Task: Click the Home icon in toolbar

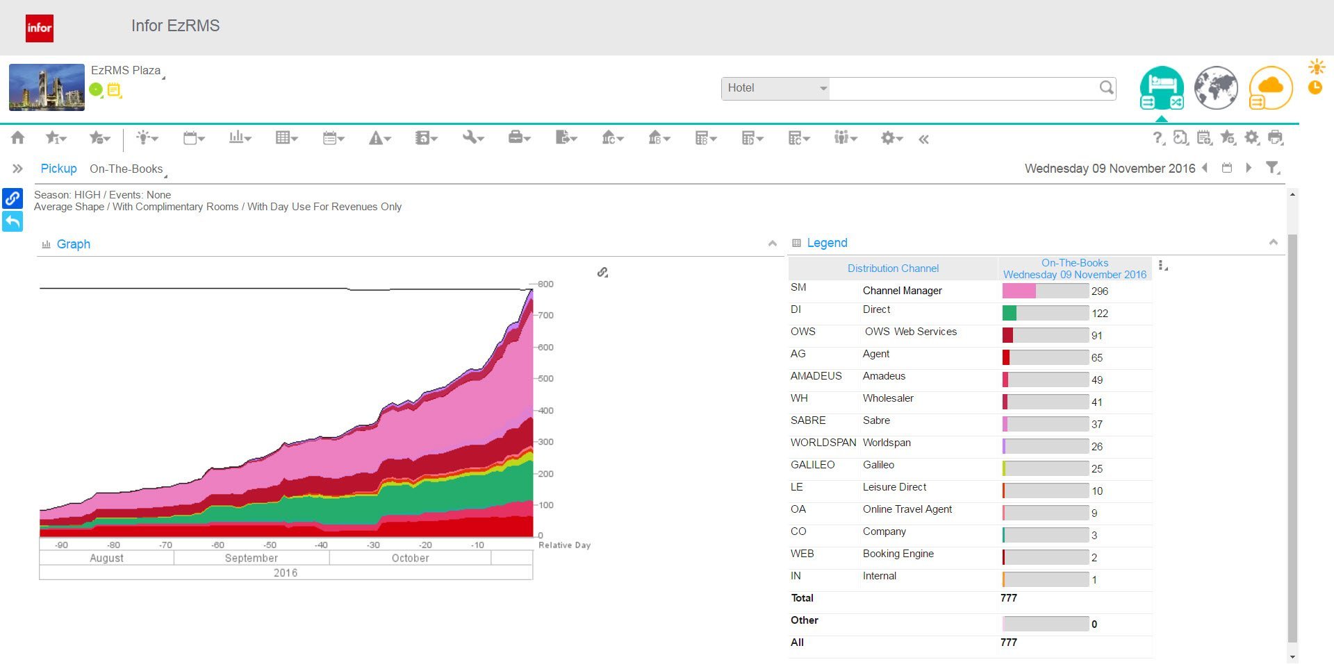Action: click(x=18, y=138)
